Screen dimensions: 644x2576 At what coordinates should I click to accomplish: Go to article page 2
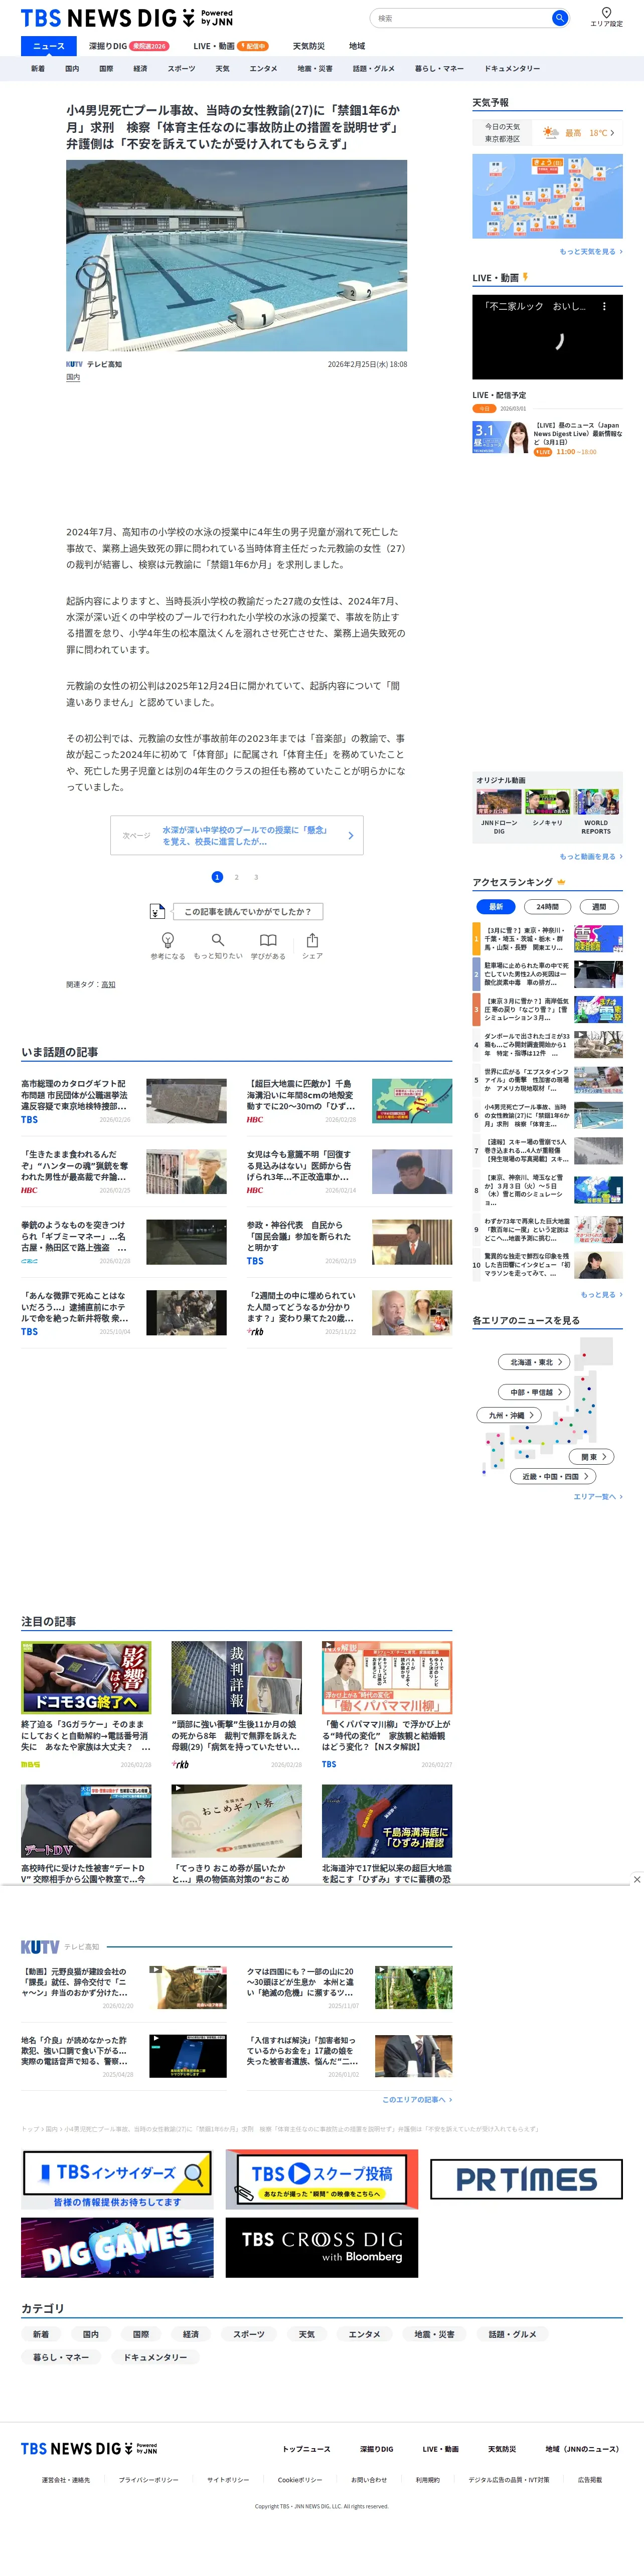tap(237, 877)
